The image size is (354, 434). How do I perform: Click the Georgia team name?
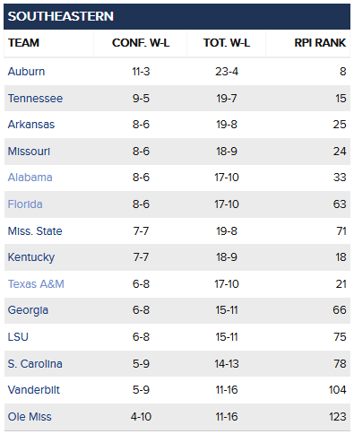coord(28,310)
